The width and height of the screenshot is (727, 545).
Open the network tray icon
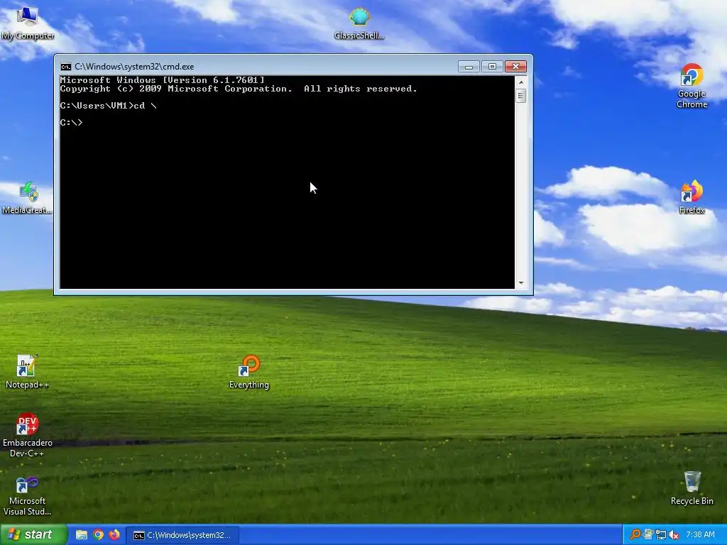(x=661, y=535)
